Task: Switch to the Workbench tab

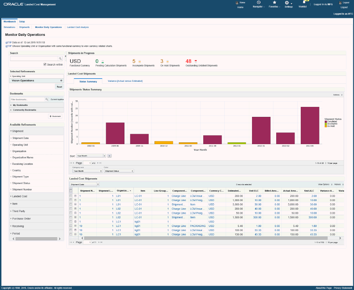Action: tap(9, 22)
